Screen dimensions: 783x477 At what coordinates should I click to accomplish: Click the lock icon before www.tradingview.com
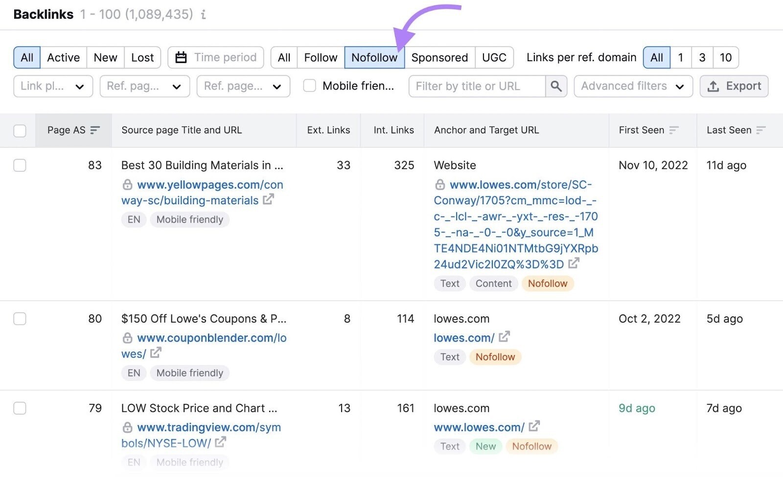pos(127,428)
